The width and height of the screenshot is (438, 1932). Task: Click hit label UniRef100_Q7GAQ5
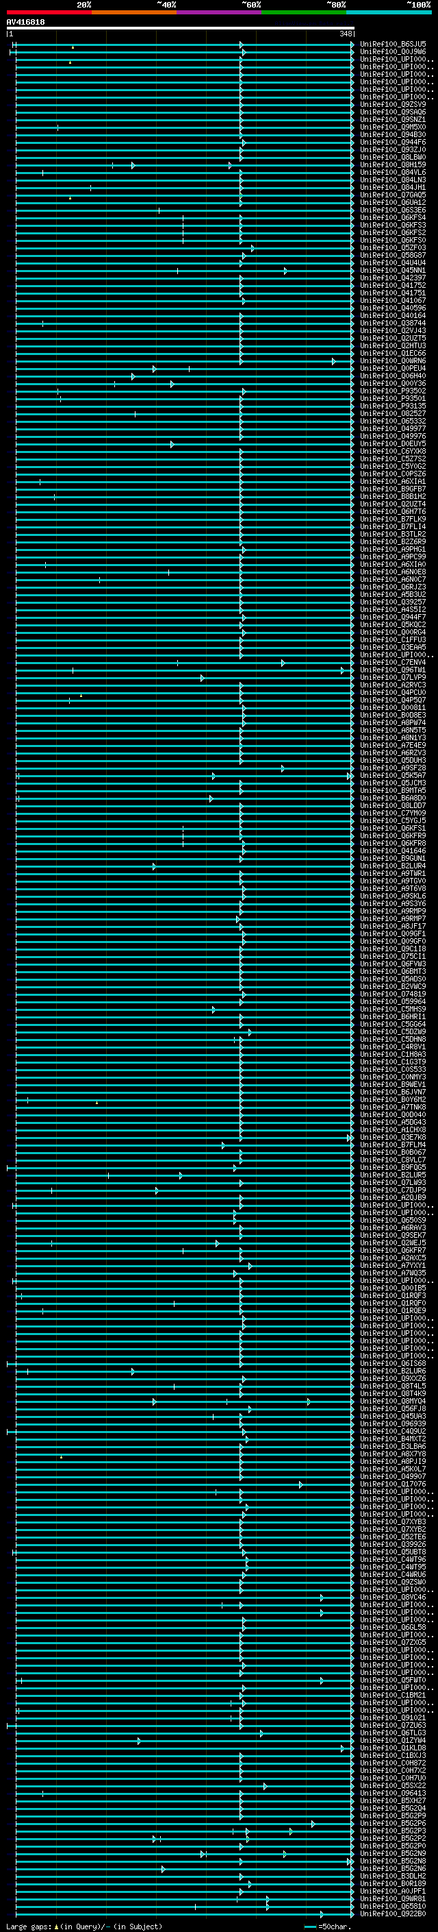tap(393, 195)
